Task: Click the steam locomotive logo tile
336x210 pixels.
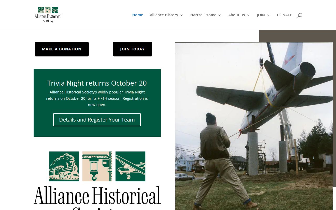Action: tap(64, 166)
